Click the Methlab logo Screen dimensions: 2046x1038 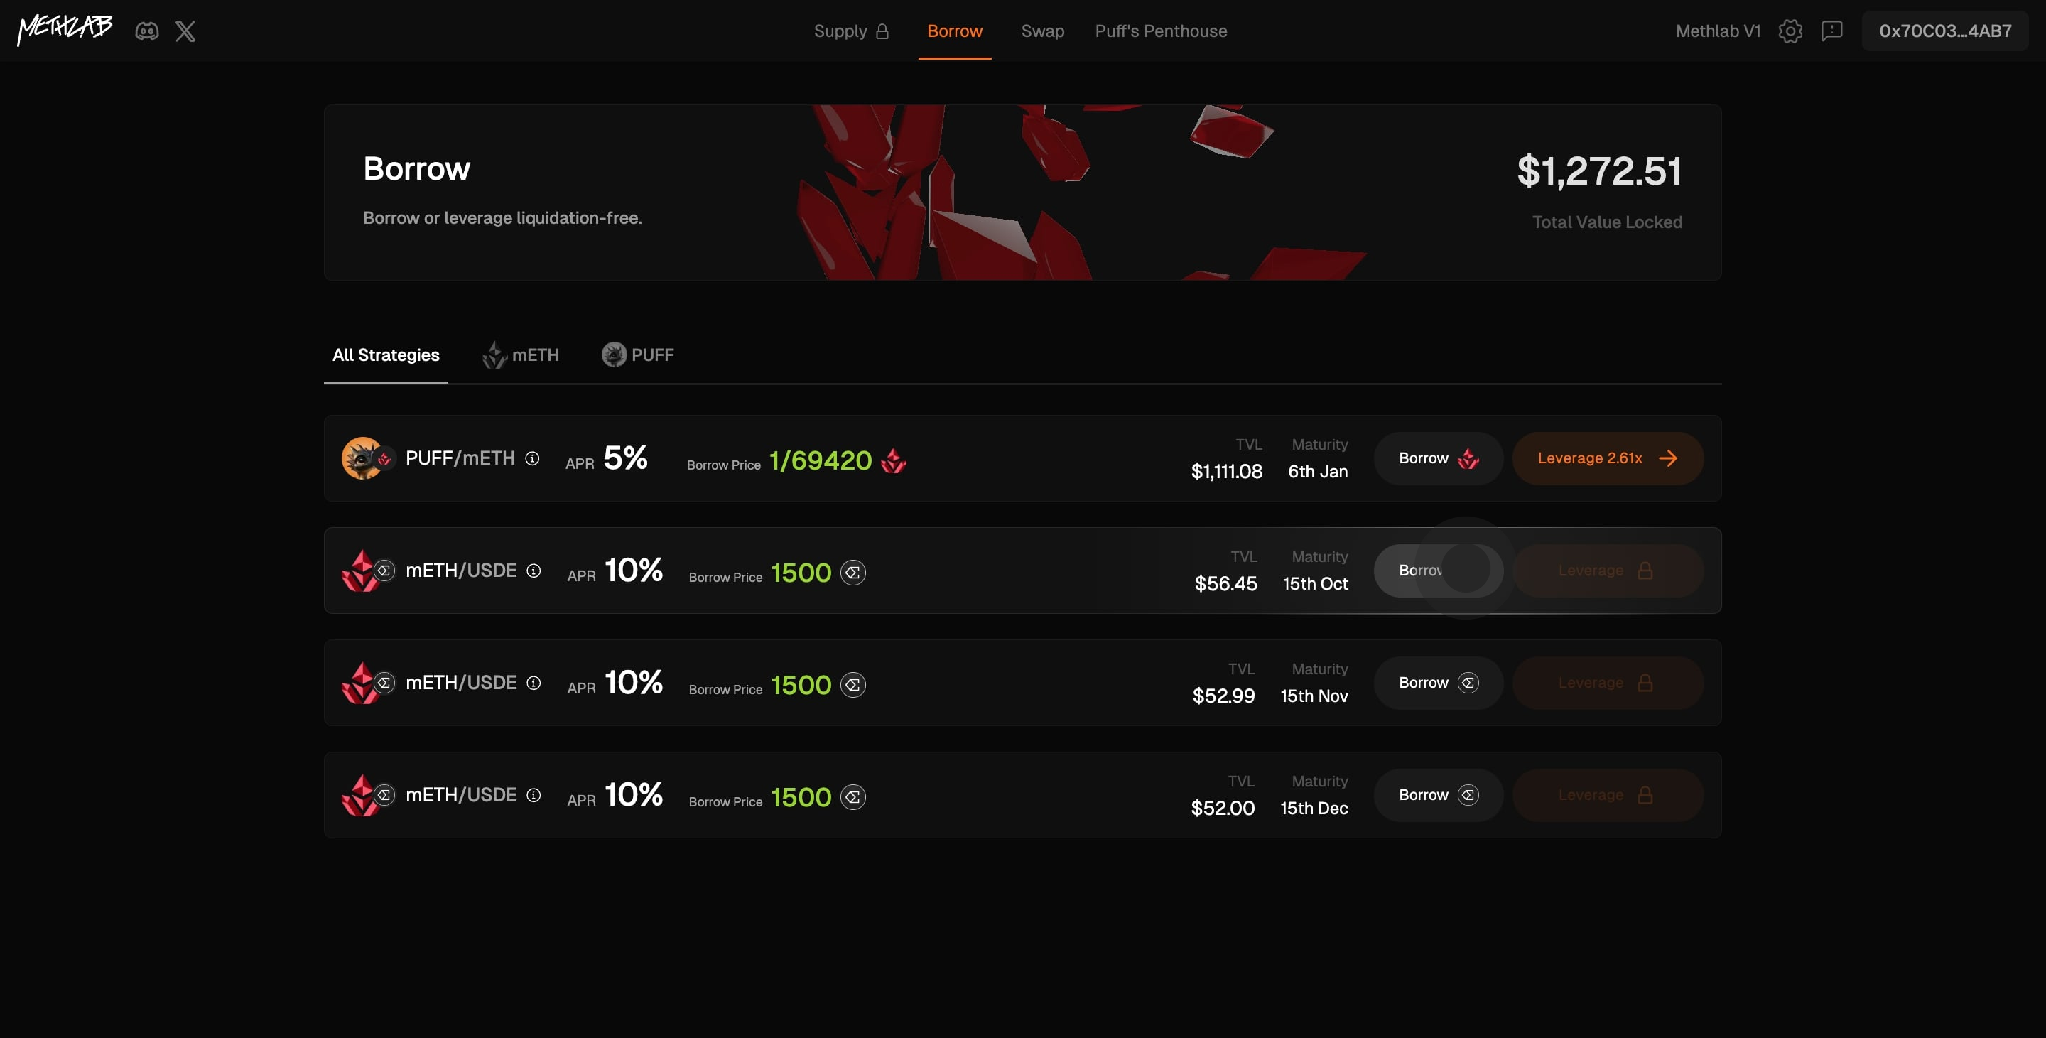65,29
